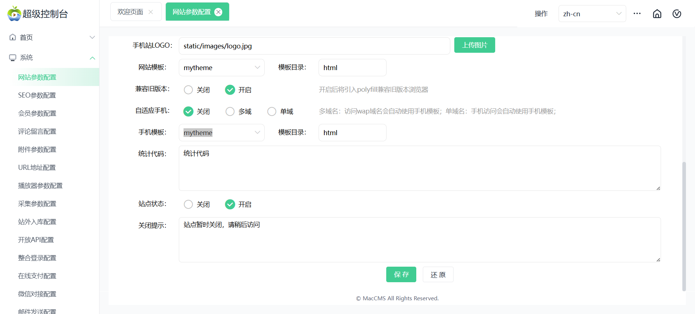The image size is (695, 314).
Task: Open the three-dots more menu
Action: (637, 14)
